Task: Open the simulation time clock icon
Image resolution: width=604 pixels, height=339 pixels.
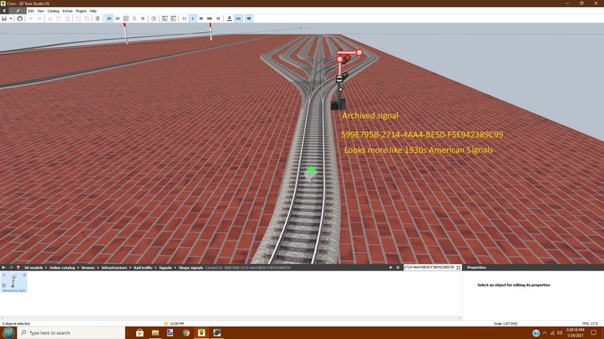Action: (x=154, y=19)
